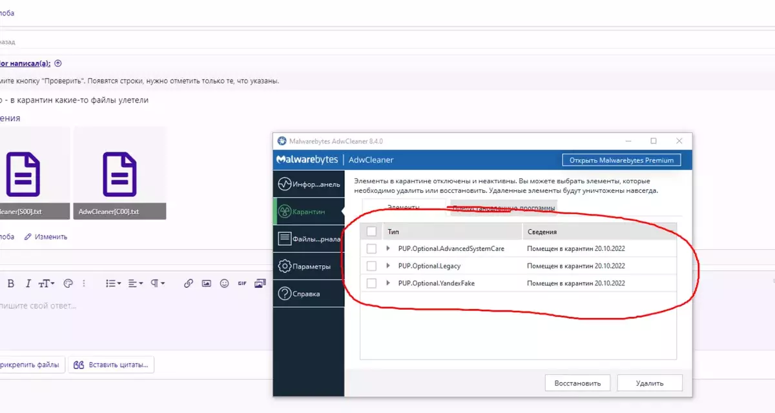
Task: Click PUP.Optional.Legacy quarantine date text
Action: point(575,266)
